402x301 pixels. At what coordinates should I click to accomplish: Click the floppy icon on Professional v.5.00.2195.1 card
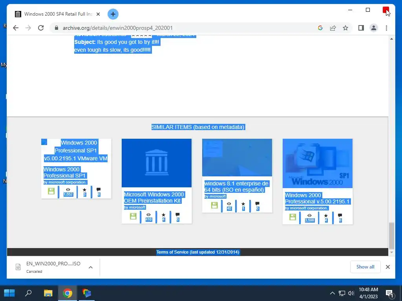[x=292, y=217]
